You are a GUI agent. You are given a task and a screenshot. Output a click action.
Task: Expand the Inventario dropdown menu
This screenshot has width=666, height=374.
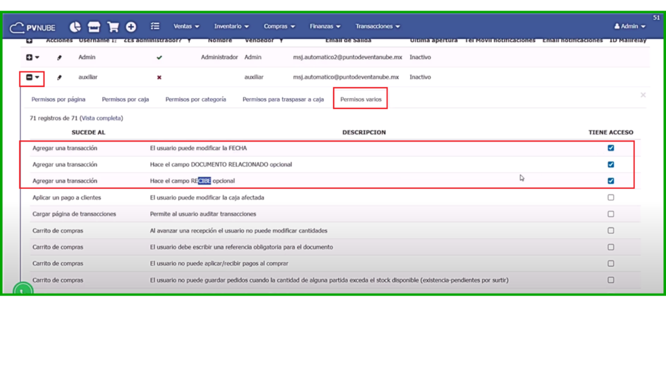click(x=232, y=27)
